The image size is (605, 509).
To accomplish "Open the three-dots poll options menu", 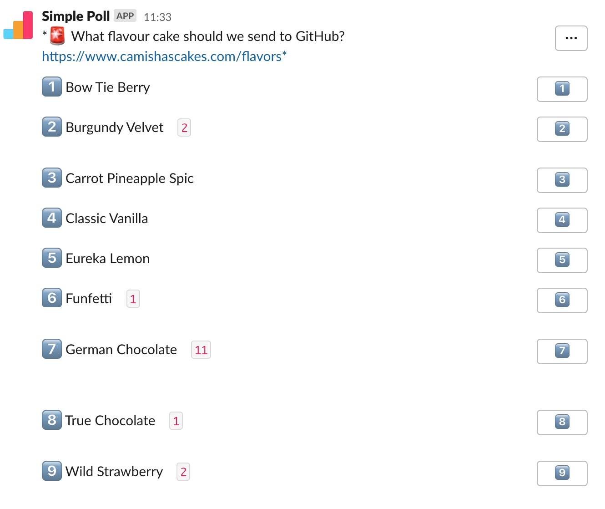I will [571, 38].
